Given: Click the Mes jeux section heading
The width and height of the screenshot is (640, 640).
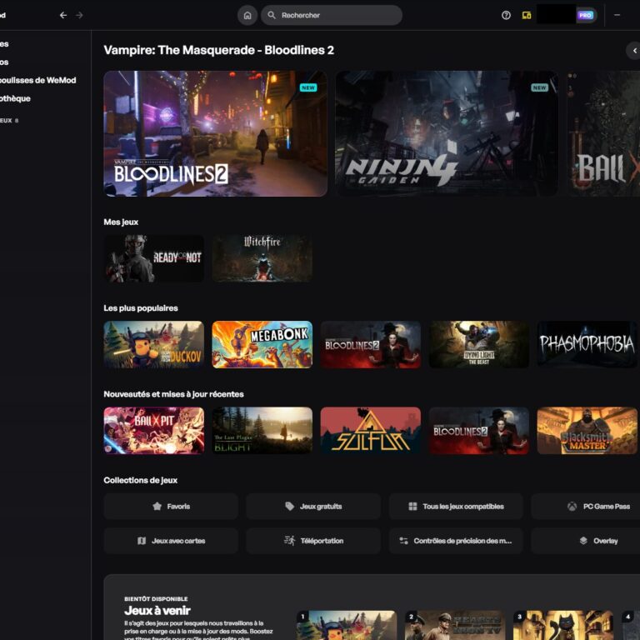Looking at the screenshot, I should [121, 222].
